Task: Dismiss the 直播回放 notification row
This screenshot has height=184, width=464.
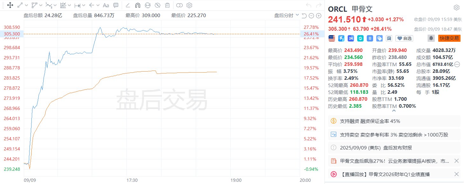Action: pyautogui.click(x=456, y=174)
